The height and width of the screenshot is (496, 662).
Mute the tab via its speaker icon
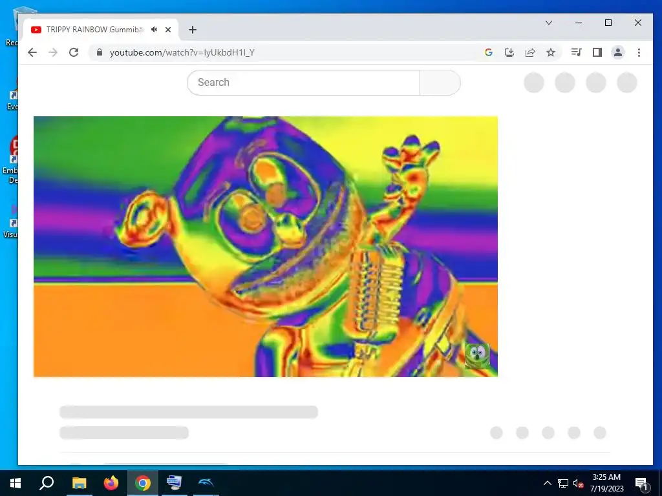pyautogui.click(x=155, y=30)
